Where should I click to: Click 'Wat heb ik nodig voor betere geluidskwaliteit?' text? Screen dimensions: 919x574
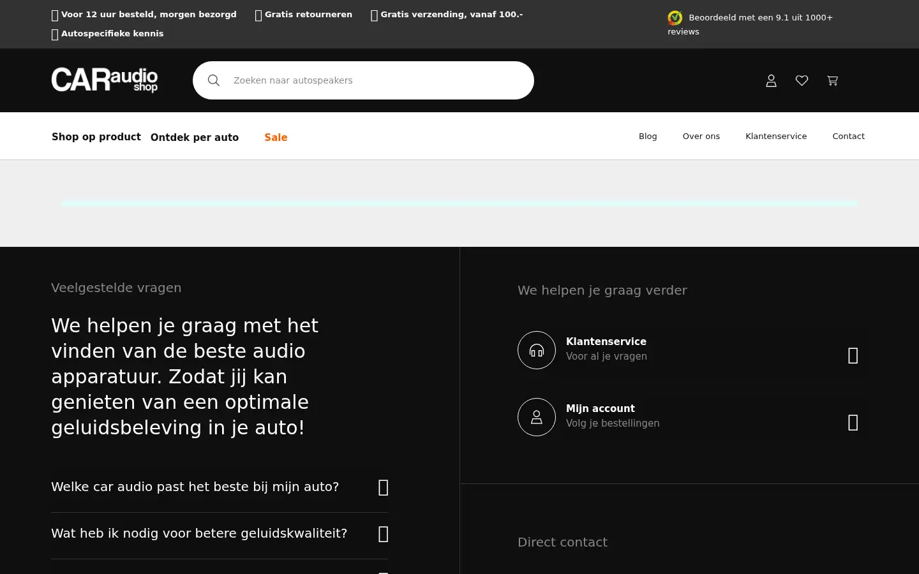pyautogui.click(x=199, y=533)
